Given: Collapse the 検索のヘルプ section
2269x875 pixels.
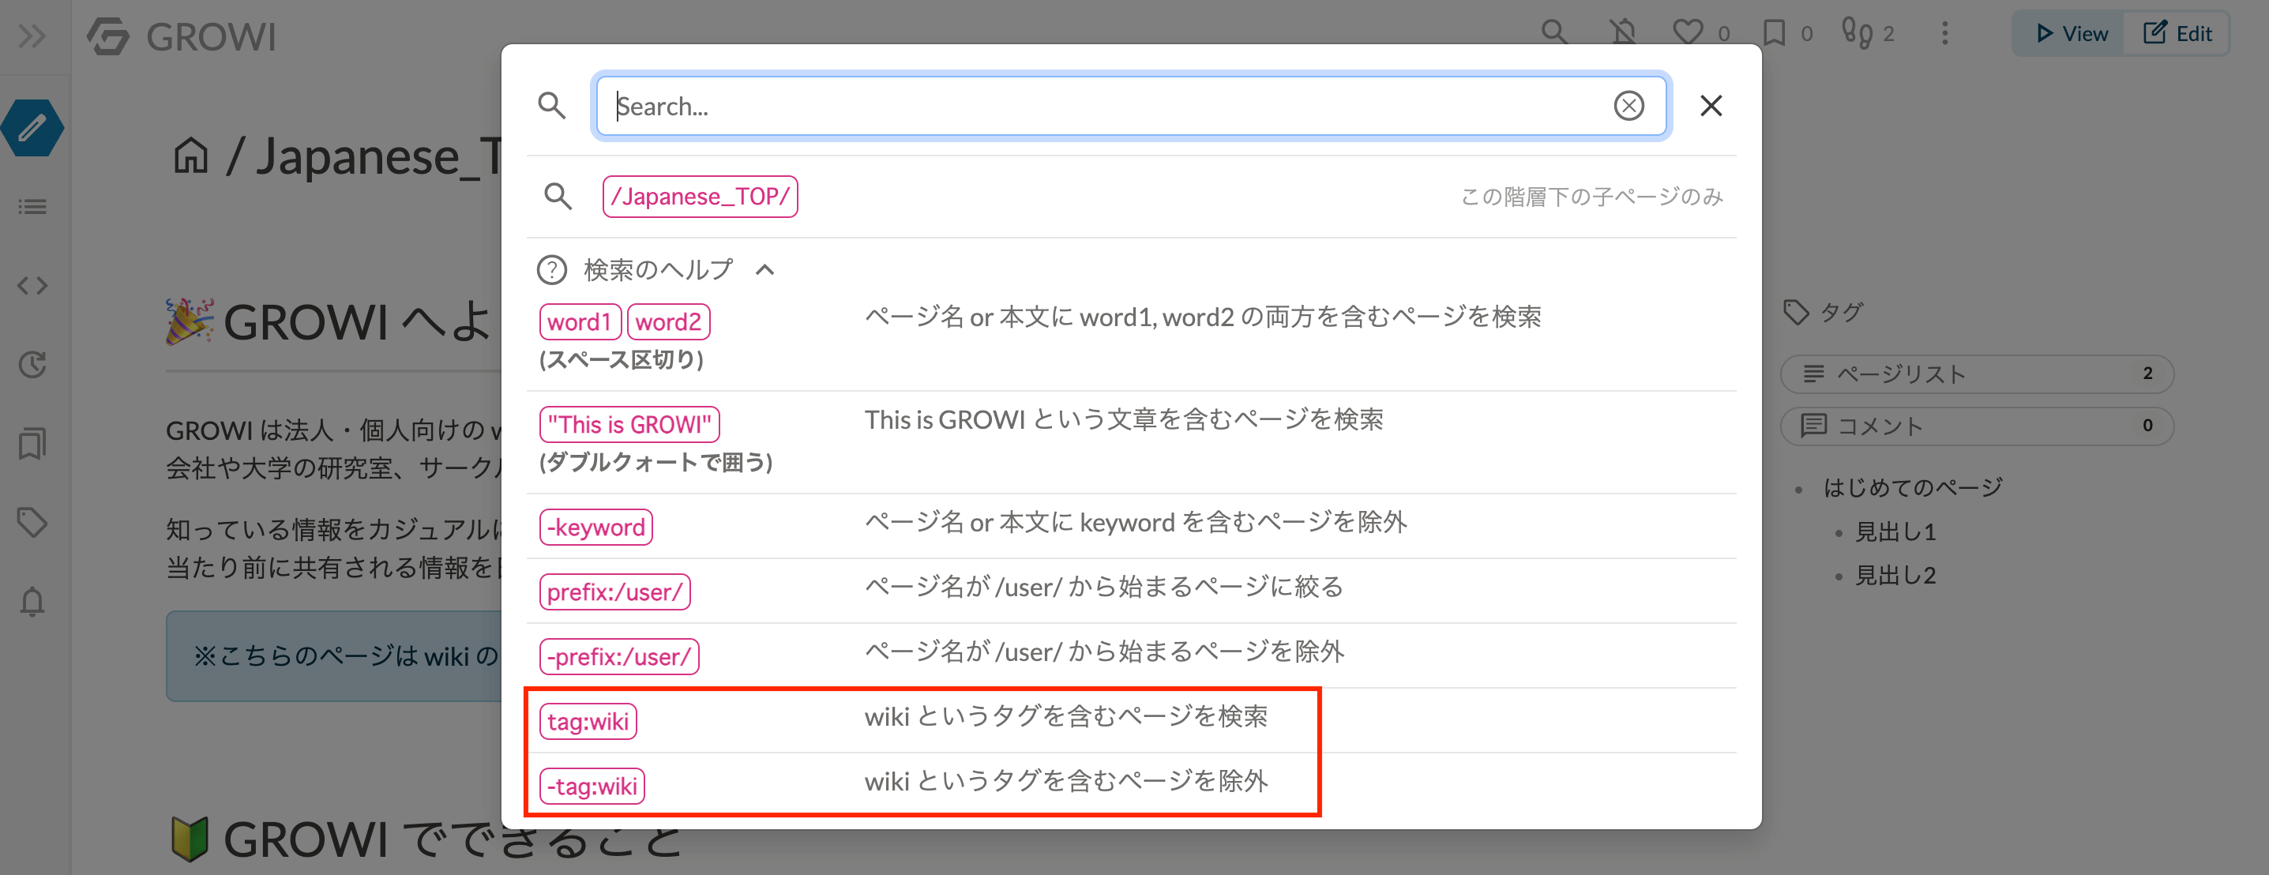Looking at the screenshot, I should coord(764,269).
